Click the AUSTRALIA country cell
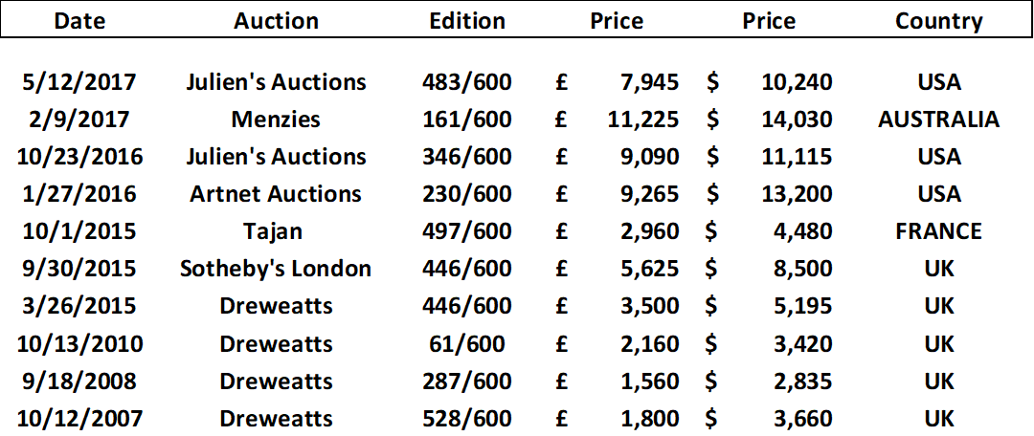The image size is (1034, 436). tap(939, 120)
